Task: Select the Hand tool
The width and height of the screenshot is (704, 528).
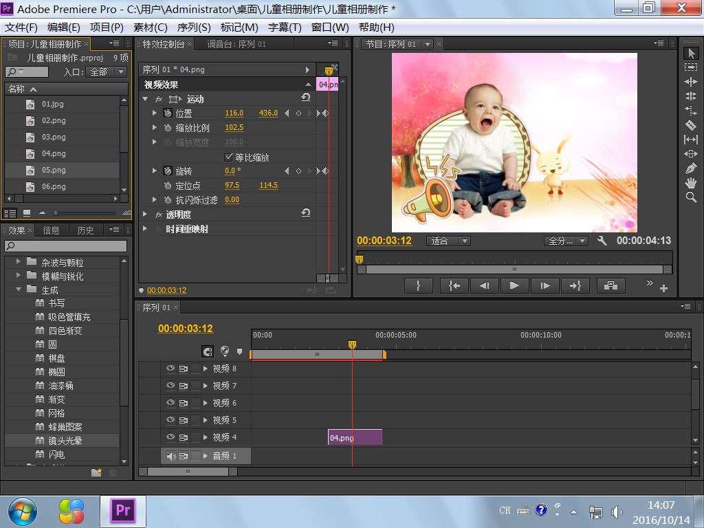Action: pyautogui.click(x=691, y=183)
